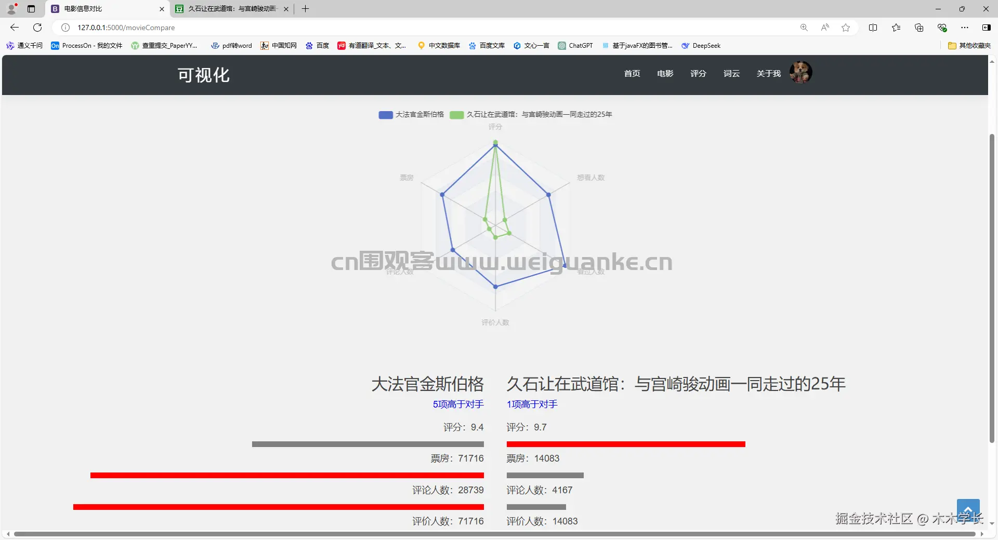The height and width of the screenshot is (540, 998).
Task: Open the 通义千问 bookmark
Action: (x=24, y=46)
